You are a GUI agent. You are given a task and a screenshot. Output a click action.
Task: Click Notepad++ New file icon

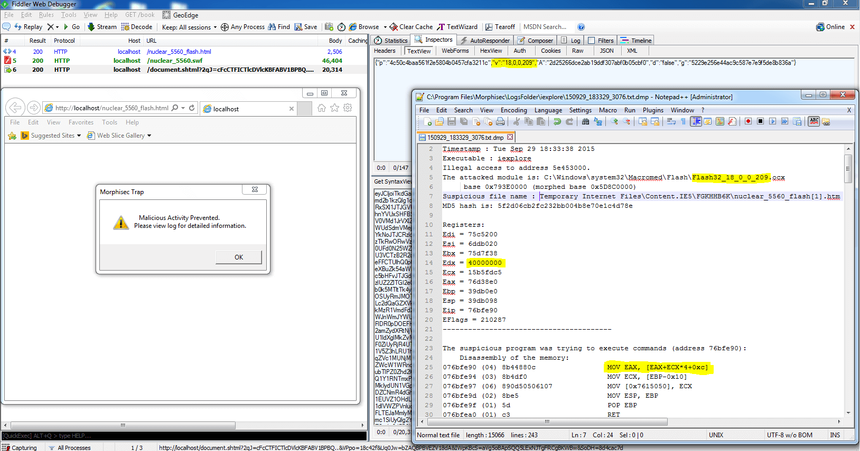click(427, 121)
